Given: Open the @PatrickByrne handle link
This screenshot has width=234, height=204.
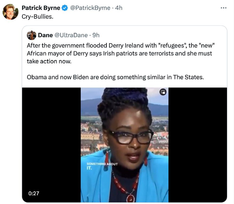Looking at the screenshot, I should [x=90, y=8].
